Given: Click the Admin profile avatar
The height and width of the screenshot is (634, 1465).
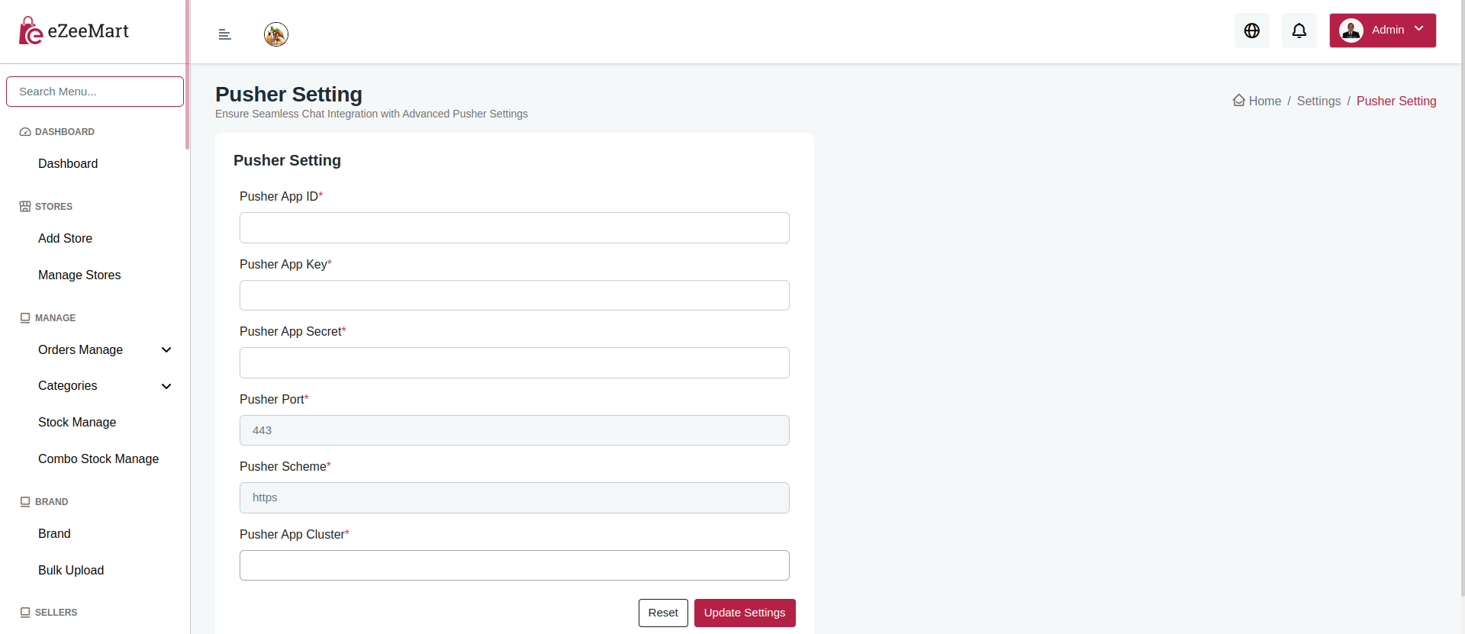Looking at the screenshot, I should point(1351,31).
